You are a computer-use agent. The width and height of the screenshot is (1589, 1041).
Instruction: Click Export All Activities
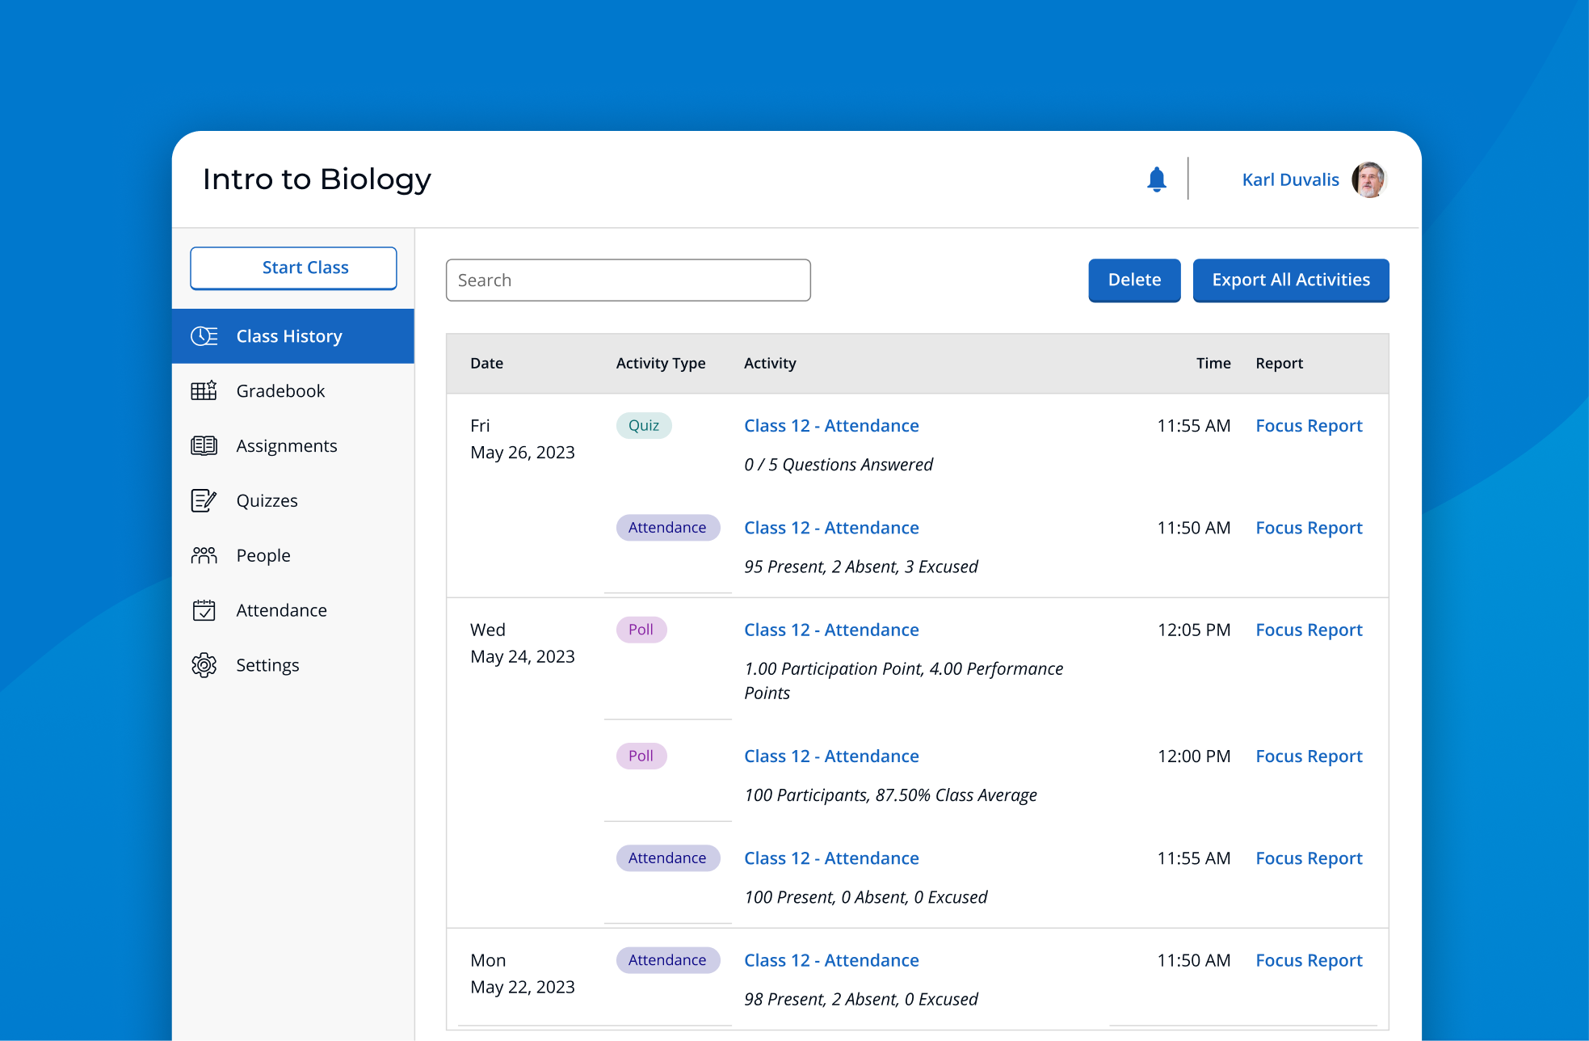pos(1290,280)
